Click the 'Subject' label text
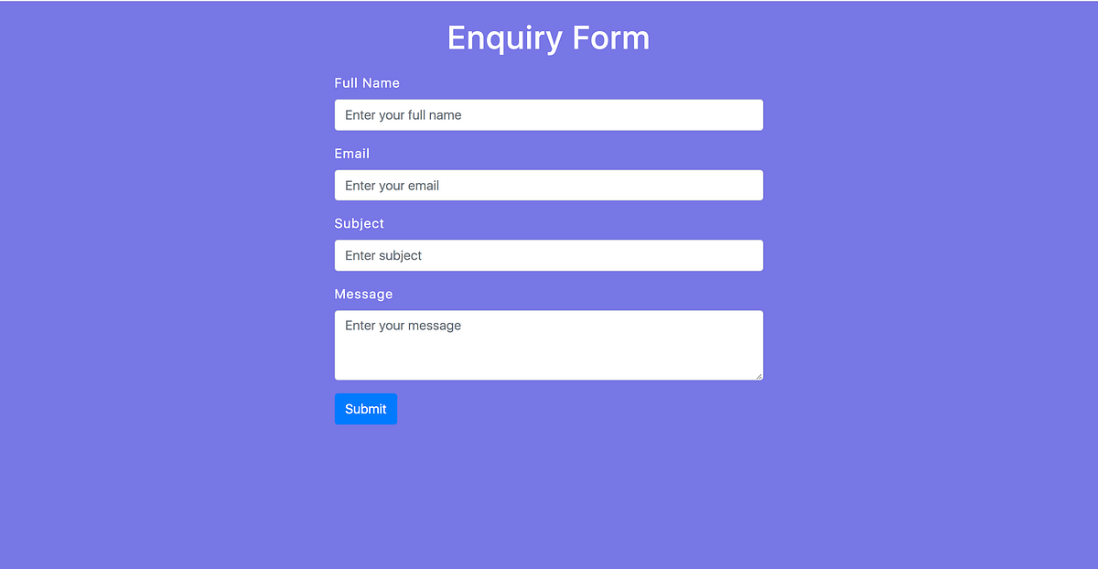Screen dimensions: 1098x569 click(359, 222)
